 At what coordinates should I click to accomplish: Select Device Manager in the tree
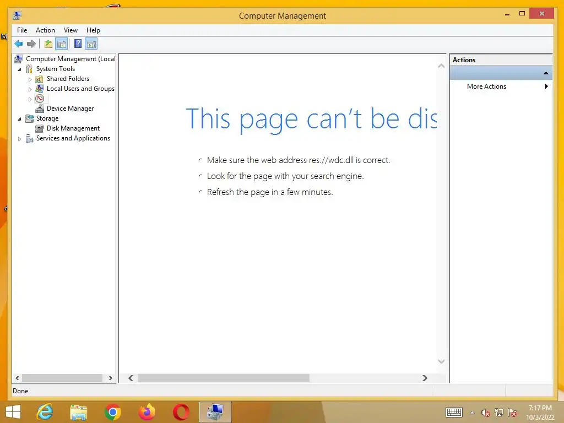click(70, 109)
